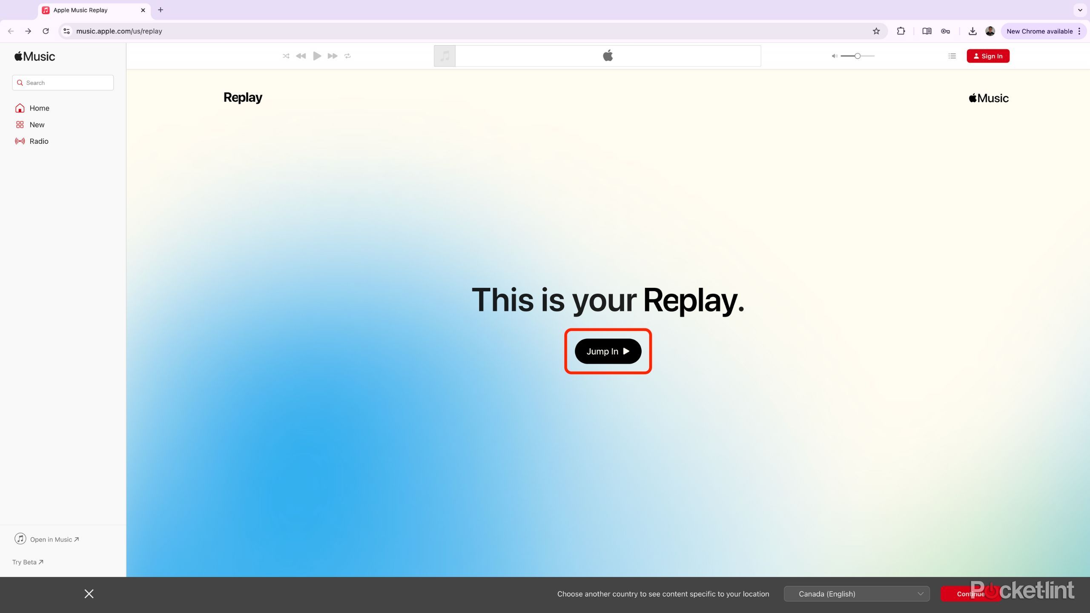Adjust the volume slider
This screenshot has height=613, width=1090.
point(857,56)
